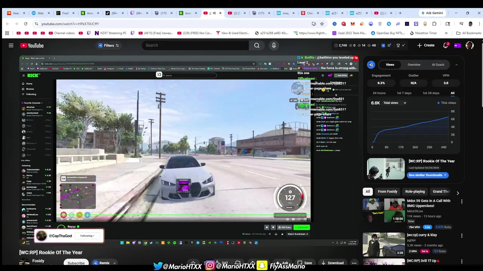This screenshot has height=271, width=483.
Task: Collapse the vidIQ stats panel
Action: tap(456, 65)
